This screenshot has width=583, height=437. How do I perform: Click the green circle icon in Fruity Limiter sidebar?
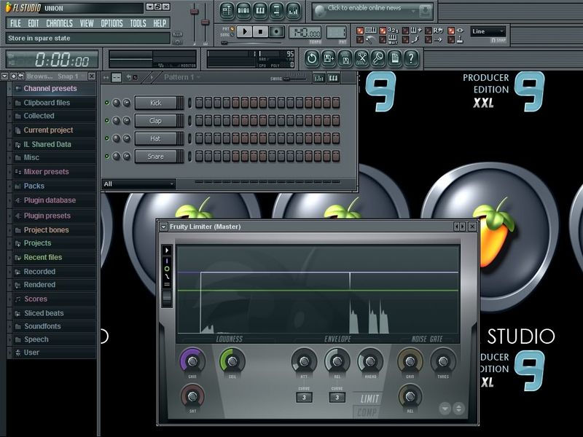167,269
